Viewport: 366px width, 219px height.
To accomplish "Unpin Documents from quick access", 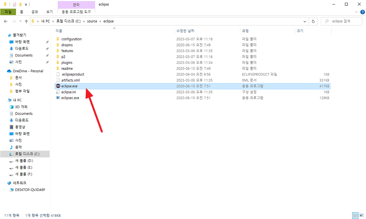I will tap(47, 56).
